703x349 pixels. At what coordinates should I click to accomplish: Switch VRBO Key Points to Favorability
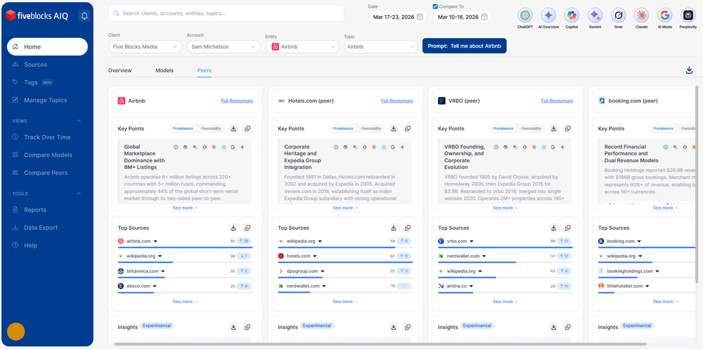[x=531, y=128]
